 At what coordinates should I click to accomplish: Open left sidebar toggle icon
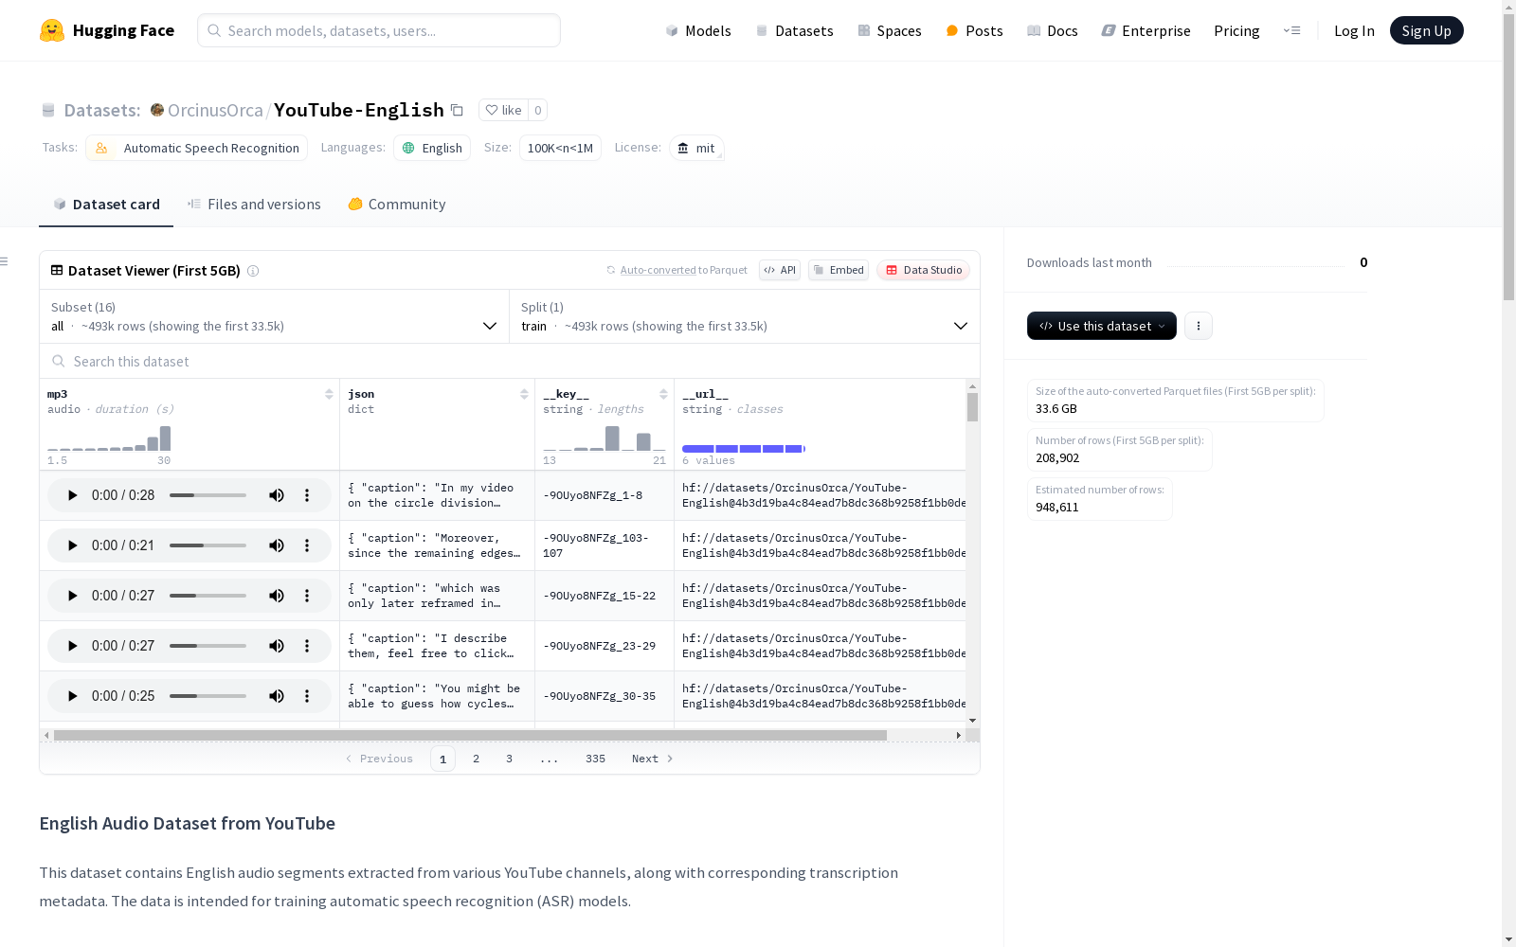click(x=5, y=261)
